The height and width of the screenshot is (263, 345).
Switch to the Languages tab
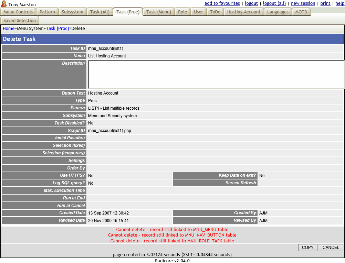click(x=278, y=11)
